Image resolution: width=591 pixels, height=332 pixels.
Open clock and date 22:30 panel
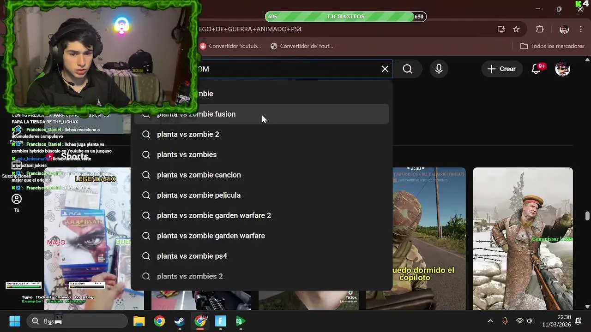click(557, 321)
